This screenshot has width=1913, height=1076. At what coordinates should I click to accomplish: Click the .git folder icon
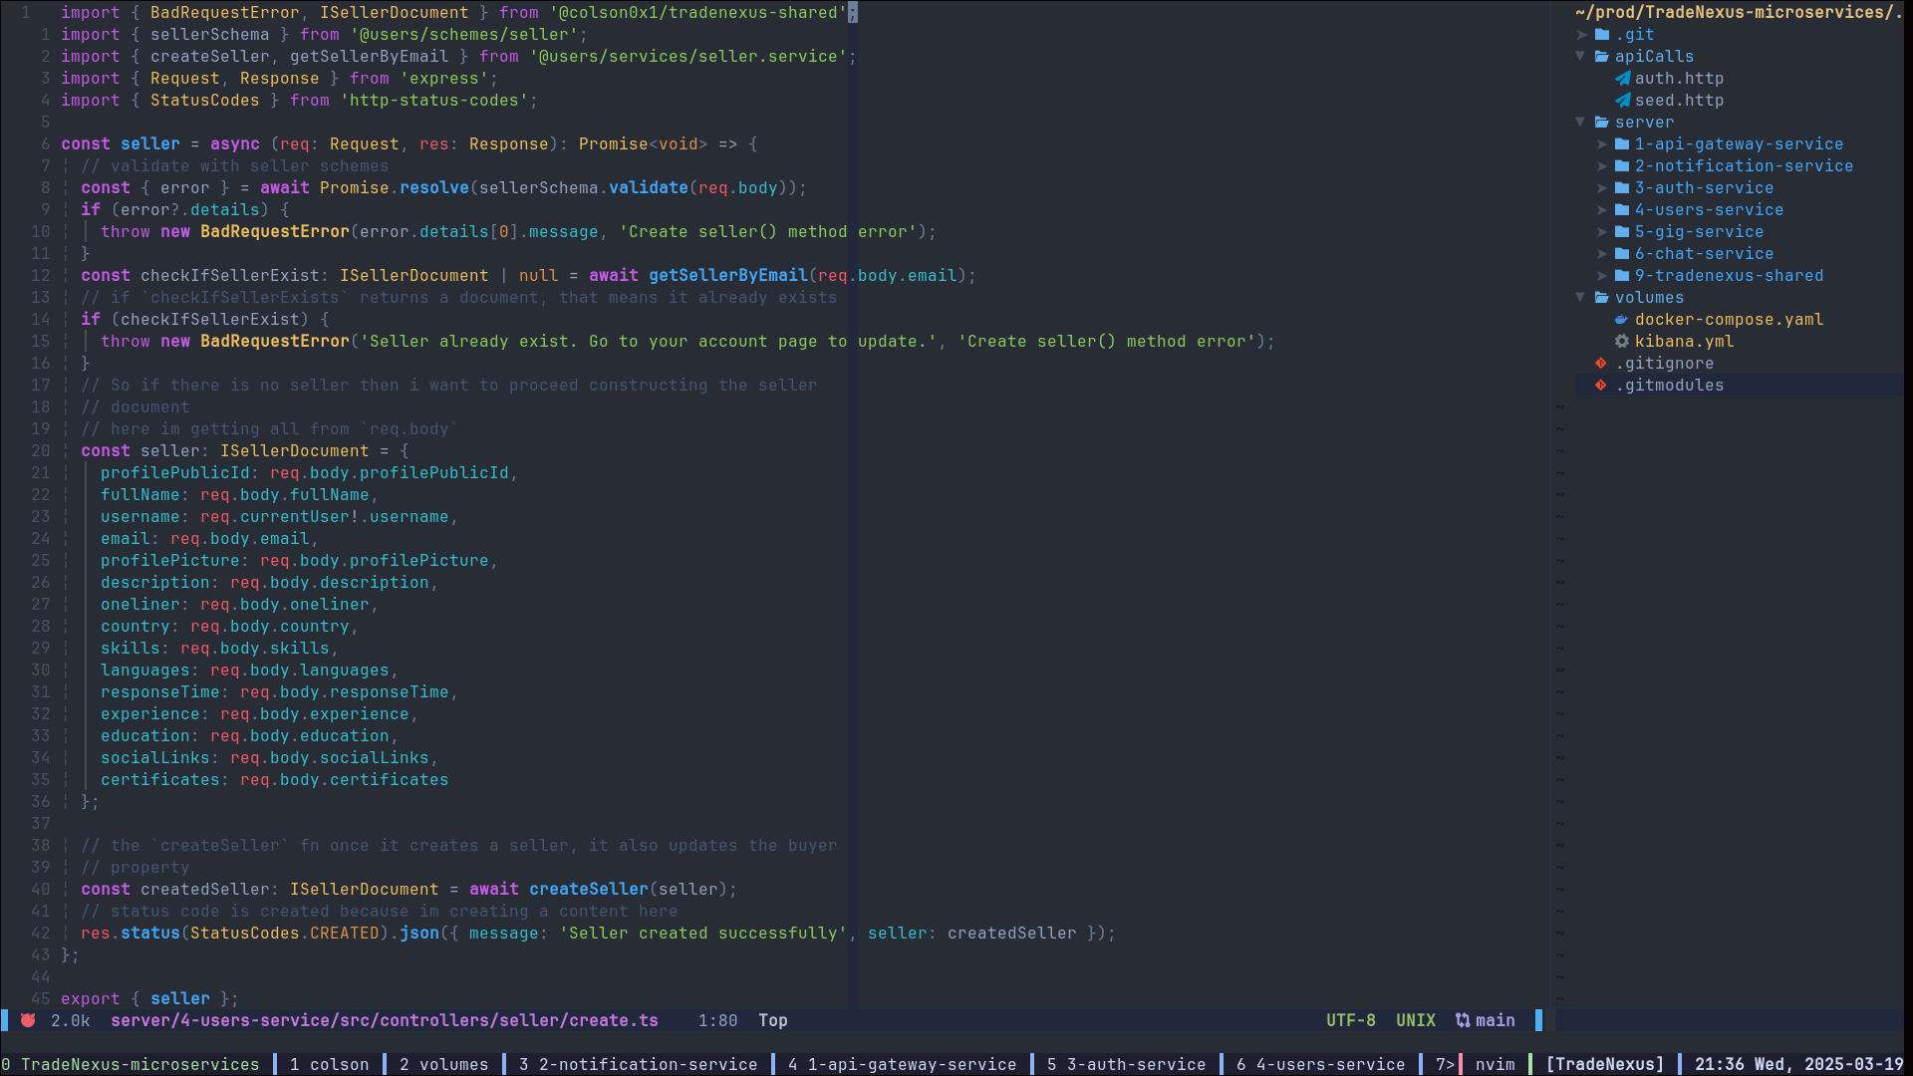click(1602, 35)
